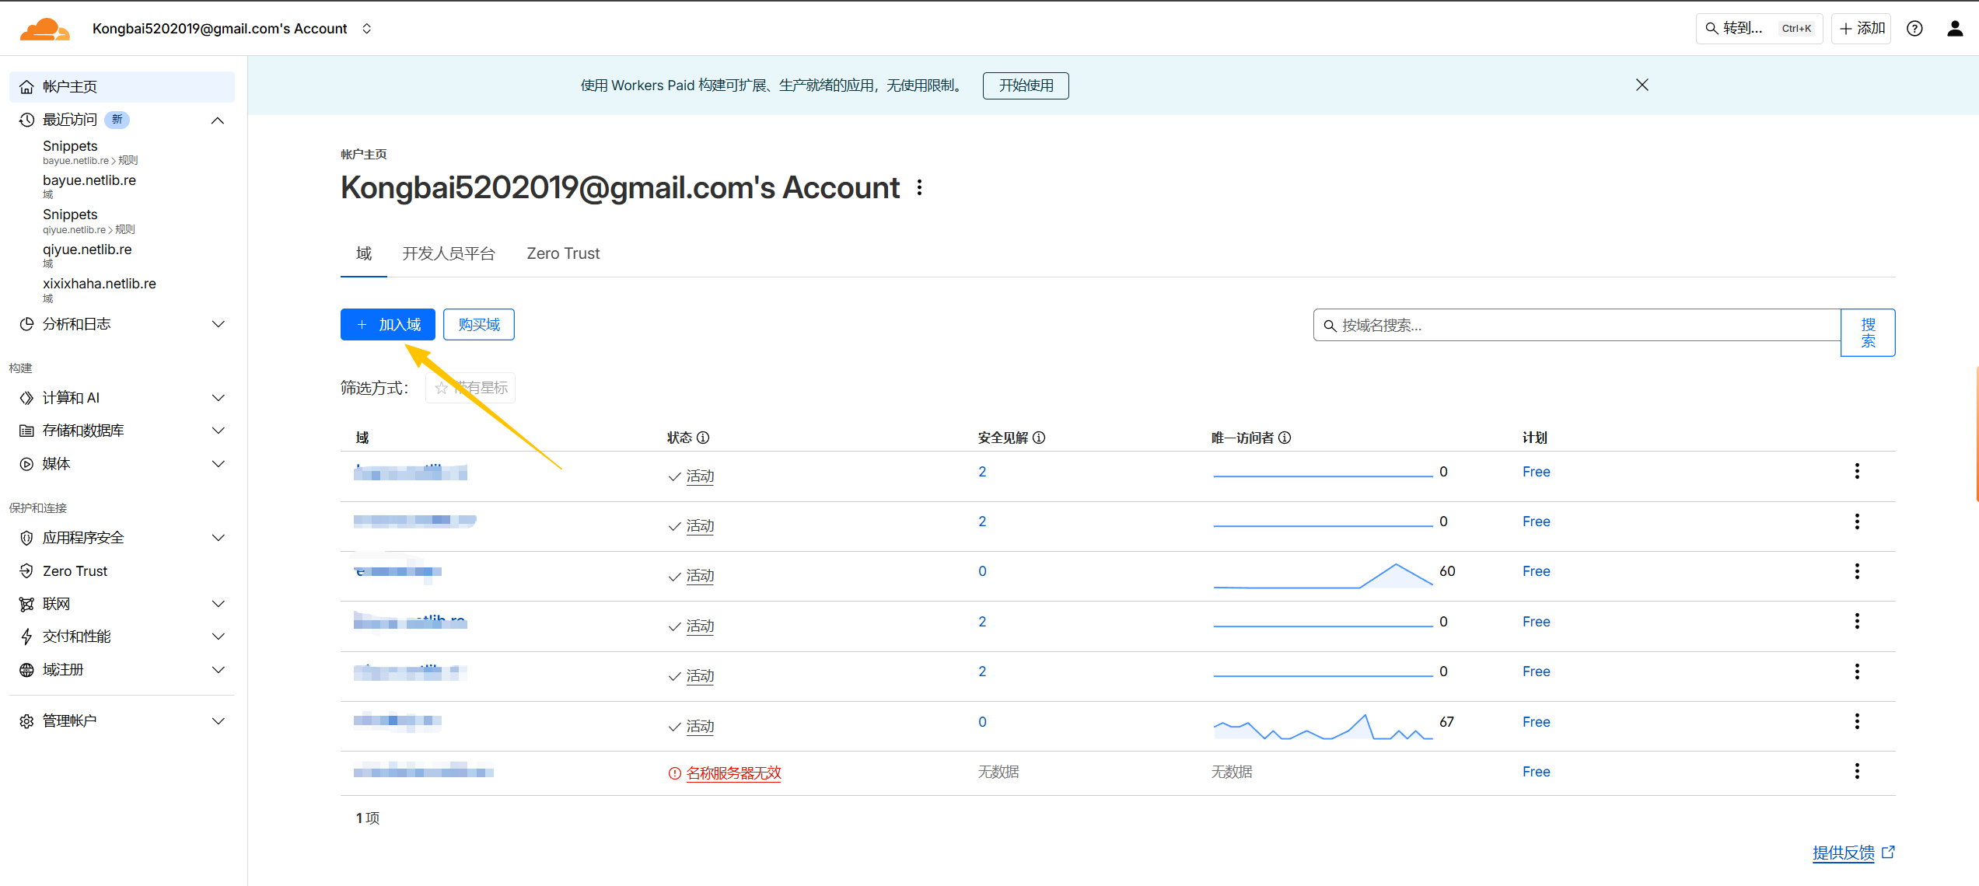Open three-dot menu next to account title
The height and width of the screenshot is (886, 1979).
(919, 187)
